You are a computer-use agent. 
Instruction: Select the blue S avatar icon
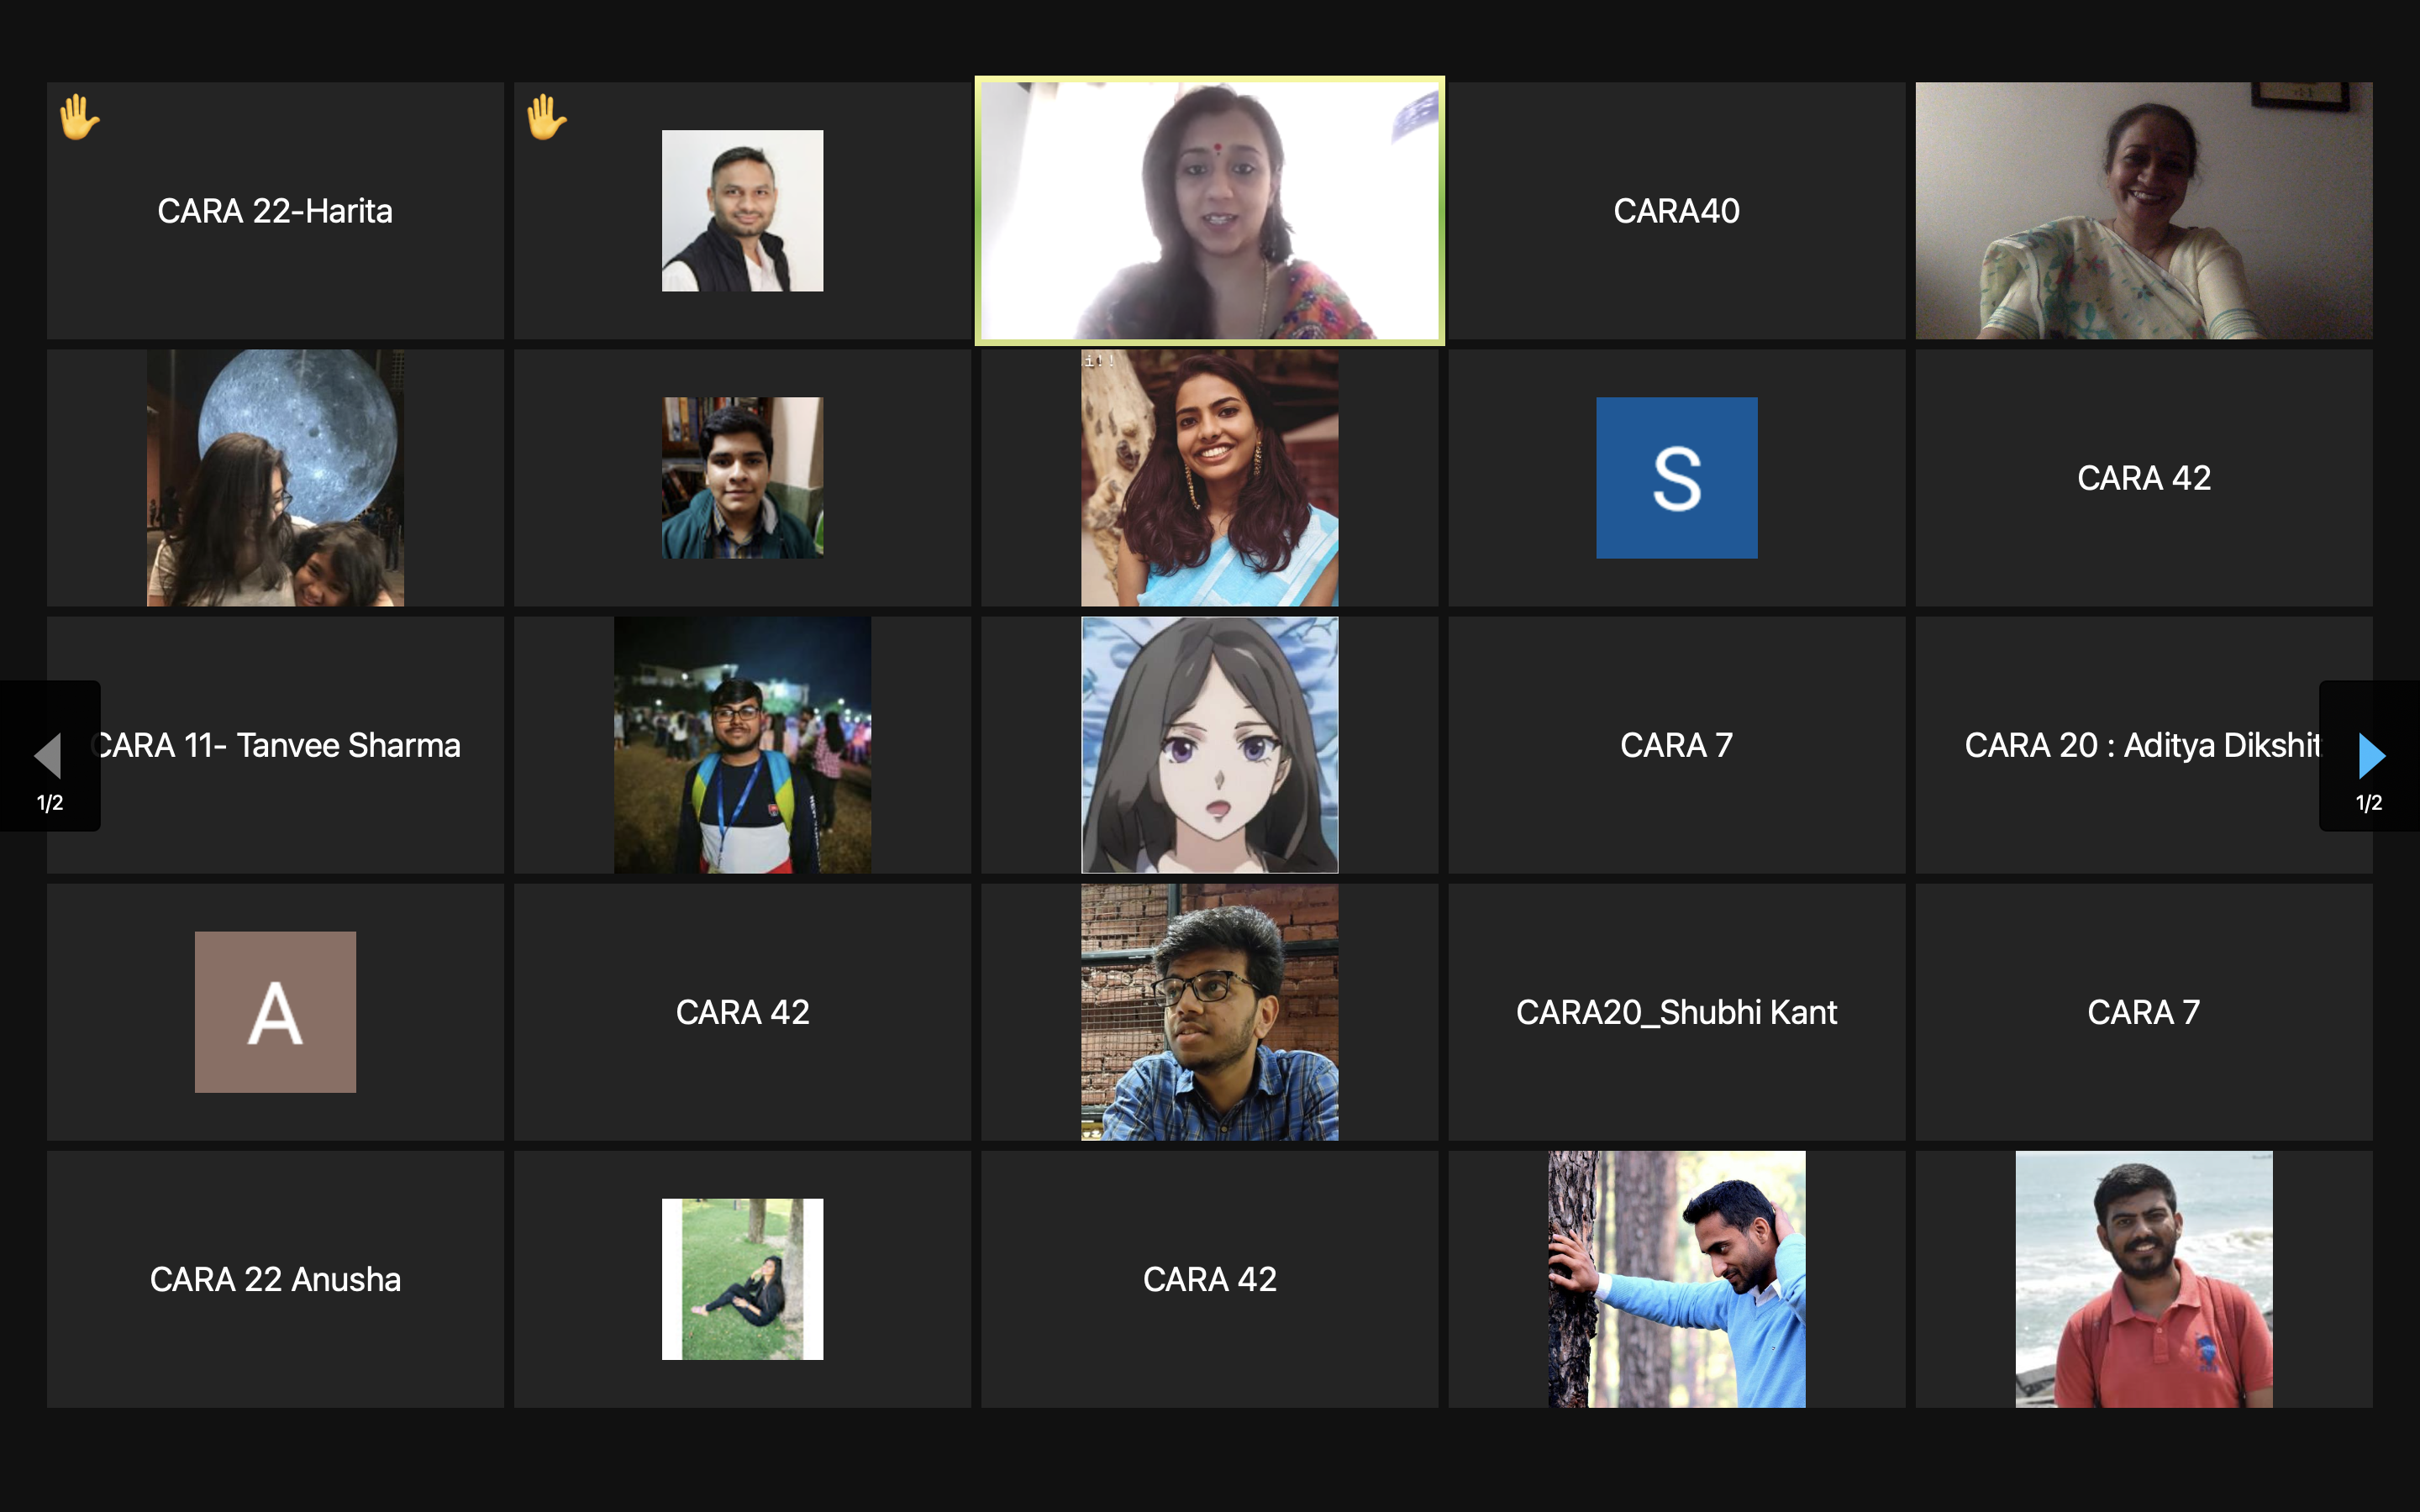point(1676,478)
